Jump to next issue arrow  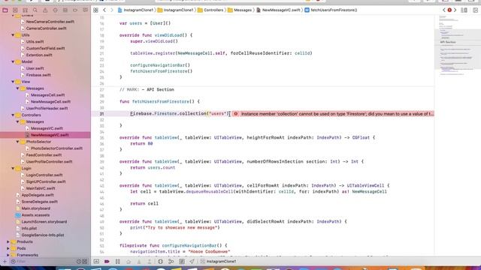coord(455,10)
